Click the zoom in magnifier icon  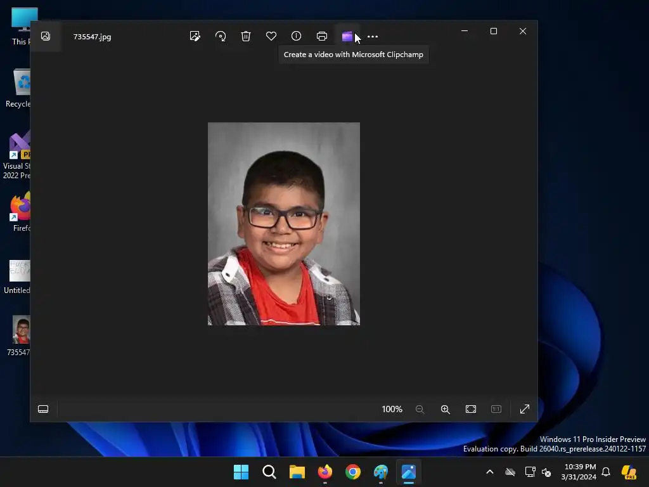(x=446, y=409)
